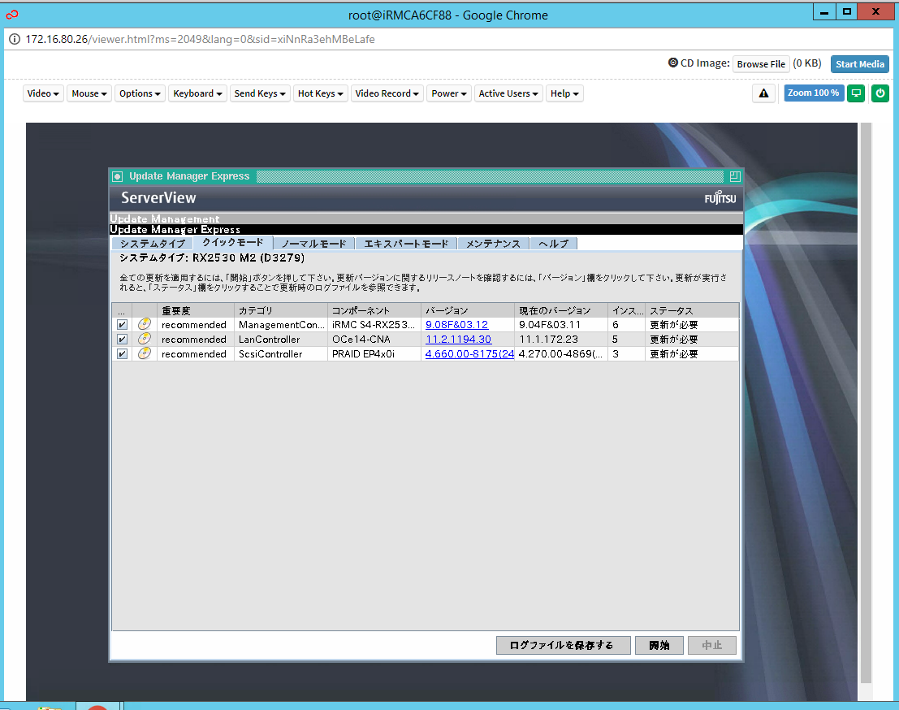Viewport: 899px width, 710px height.
Task: Open the Mouse dropdown menu
Action: tap(89, 93)
